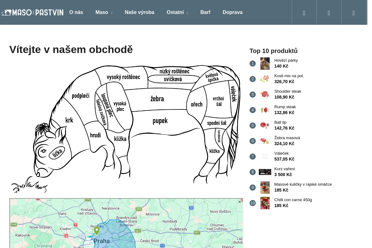
Task: Select the nízký roštěnec cut on the diagram
Action: click(175, 71)
